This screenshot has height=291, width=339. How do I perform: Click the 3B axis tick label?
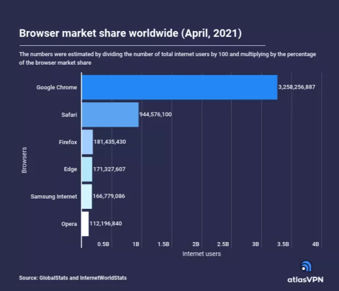pyautogui.click(x=255, y=244)
